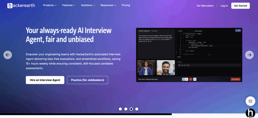
Task: Expand the Solutions menu
Action: (x=88, y=5)
